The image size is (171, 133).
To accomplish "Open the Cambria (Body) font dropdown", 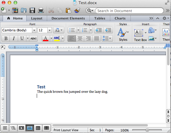I will pos(34,30).
